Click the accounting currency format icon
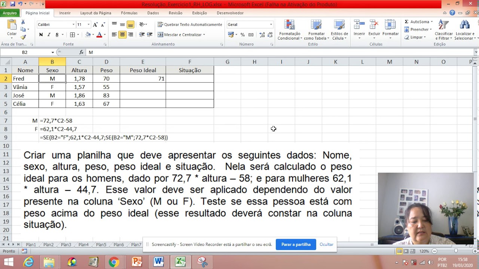The width and height of the screenshot is (479, 269). pos(231,35)
